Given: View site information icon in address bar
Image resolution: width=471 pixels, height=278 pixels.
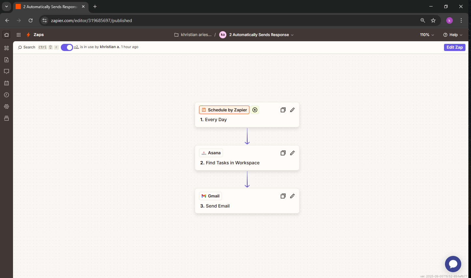Looking at the screenshot, I should [x=45, y=20].
